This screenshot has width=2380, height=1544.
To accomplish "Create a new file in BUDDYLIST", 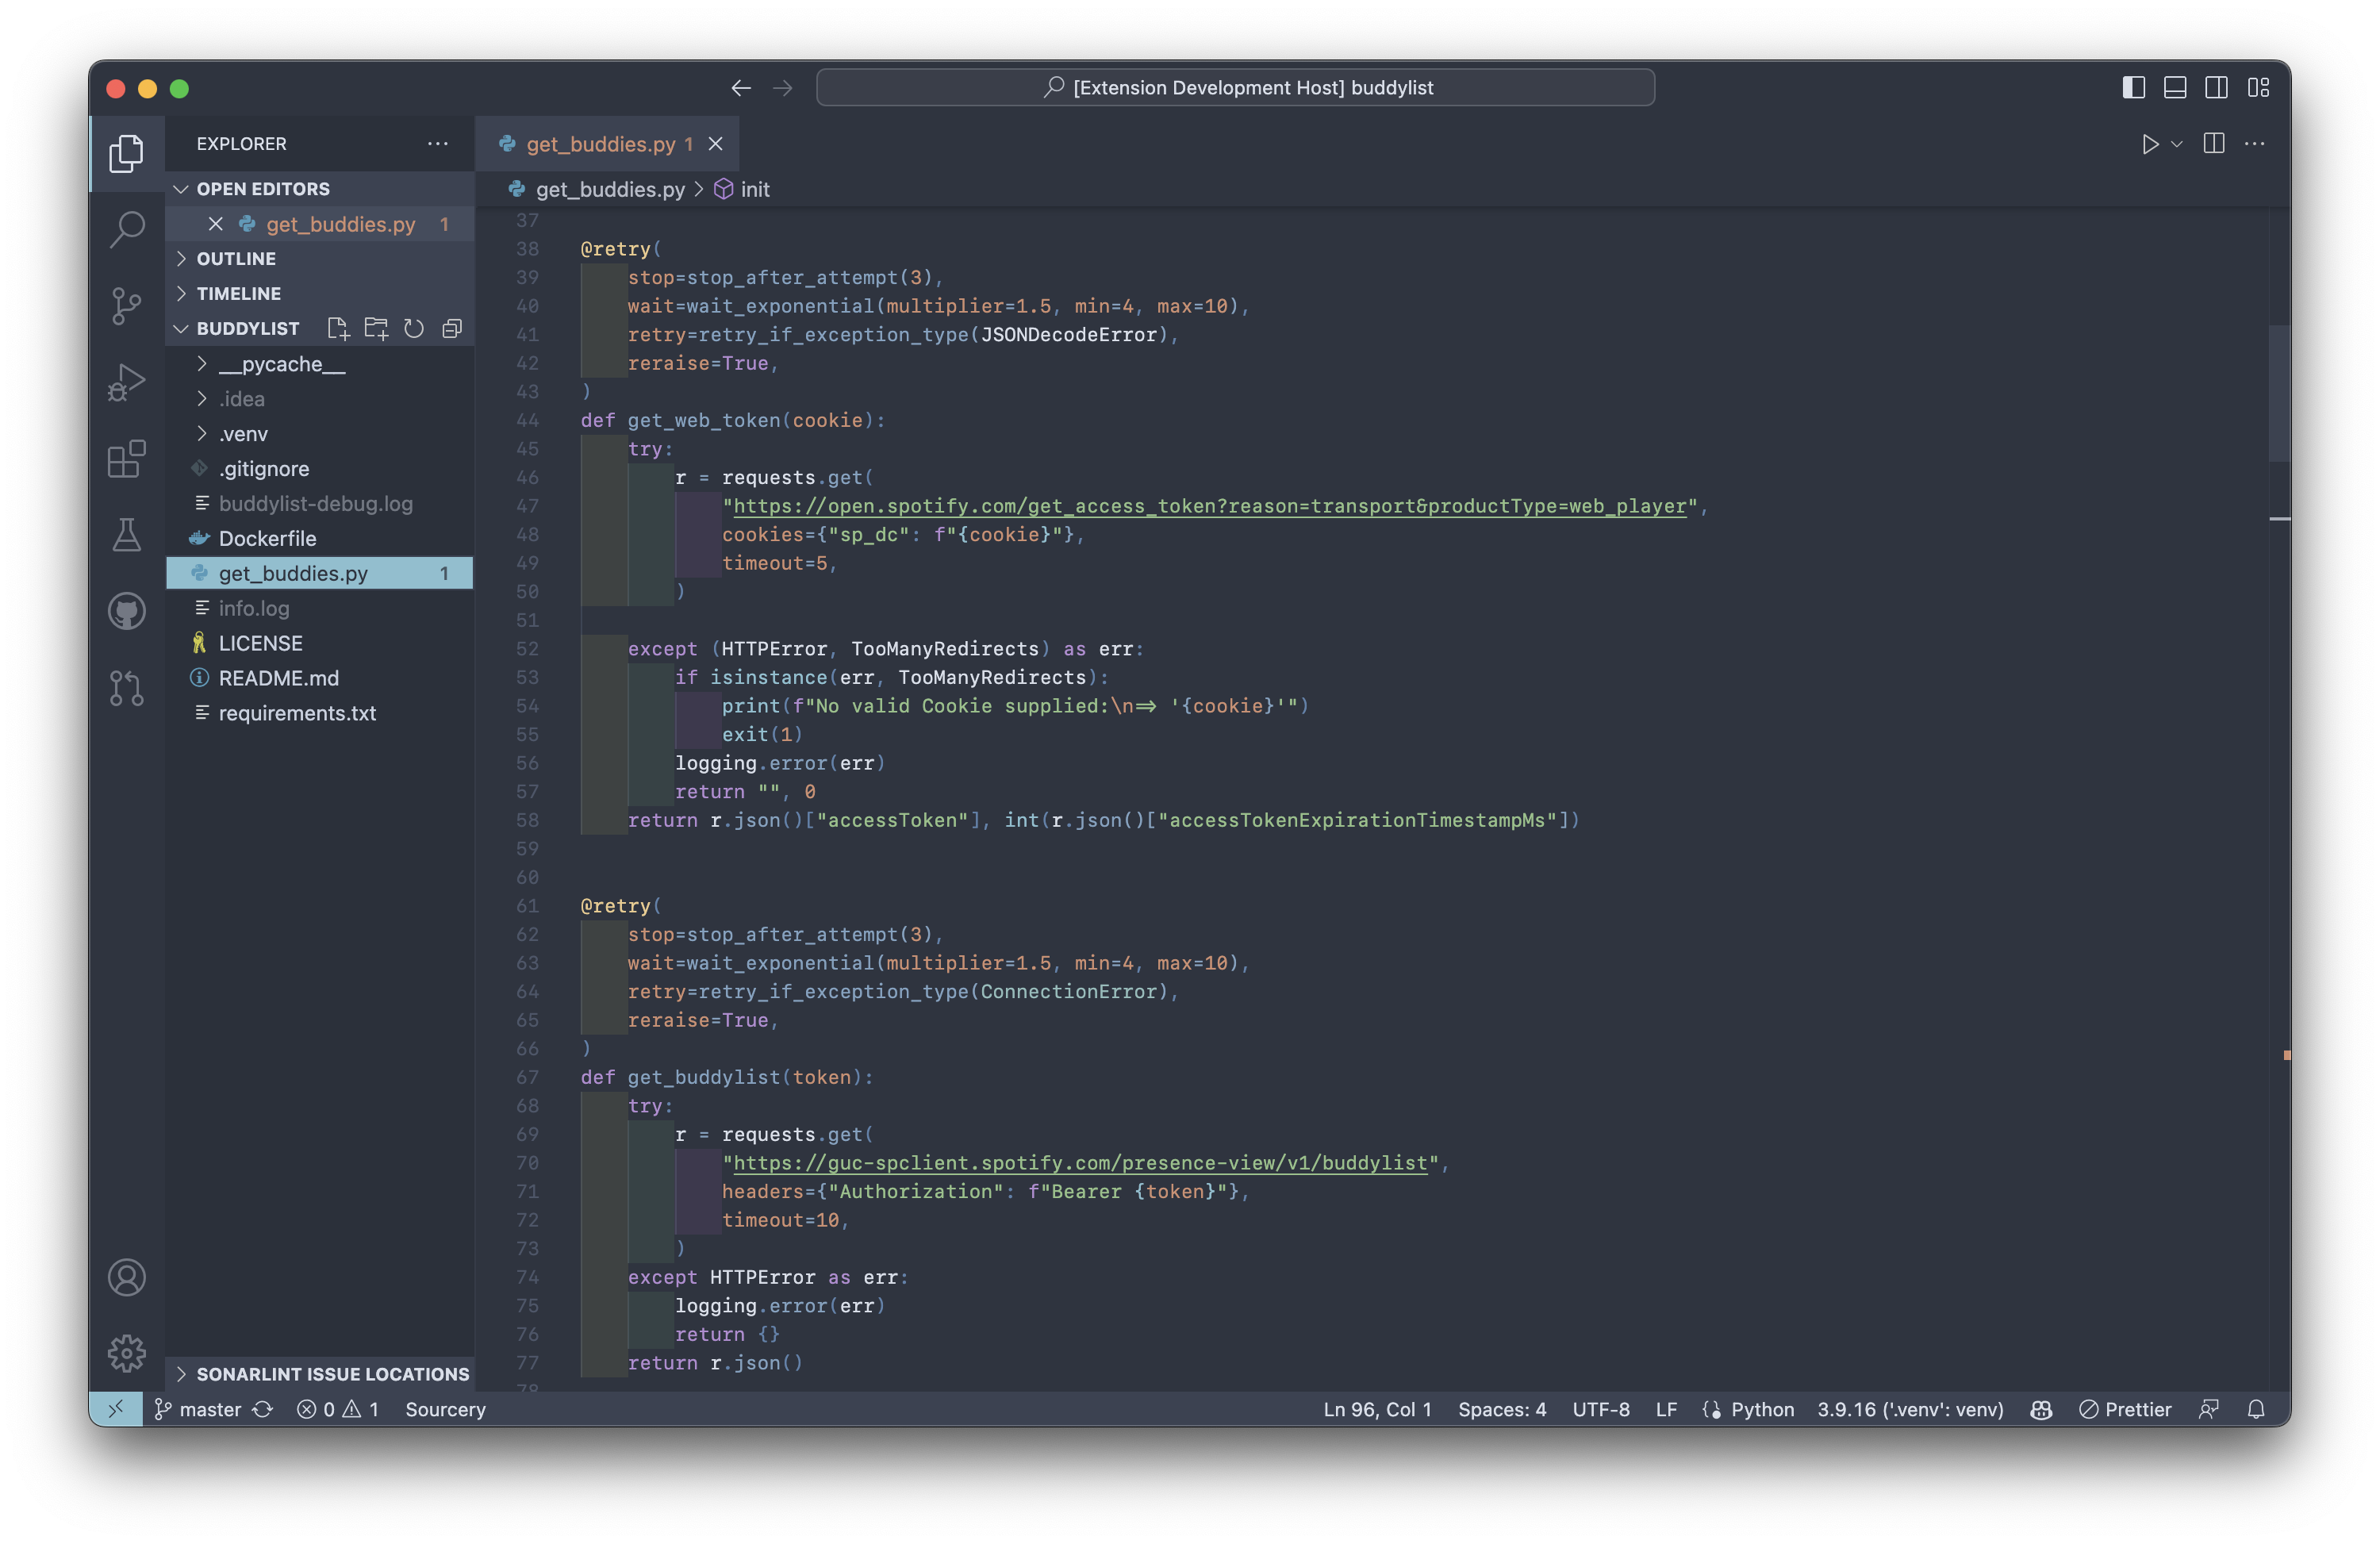I will point(337,328).
